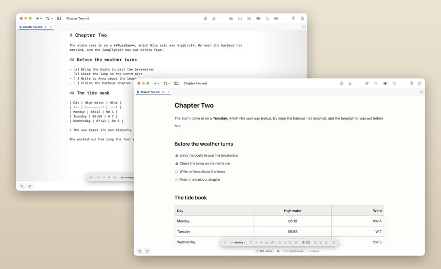The height and width of the screenshot is (269, 441).
Task: Insert link from front window formatting bar
Action: coord(272,242)
